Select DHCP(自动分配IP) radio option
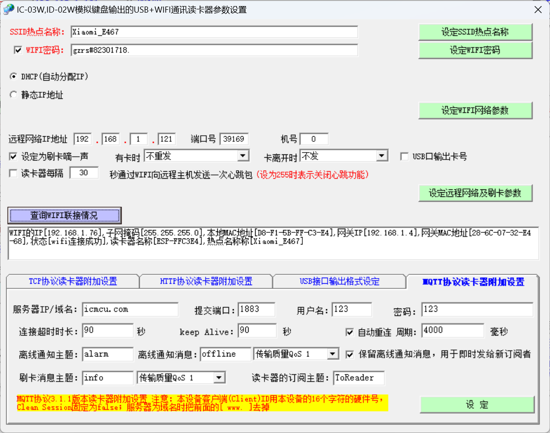Image resolution: width=550 pixels, height=433 pixels. (14, 77)
